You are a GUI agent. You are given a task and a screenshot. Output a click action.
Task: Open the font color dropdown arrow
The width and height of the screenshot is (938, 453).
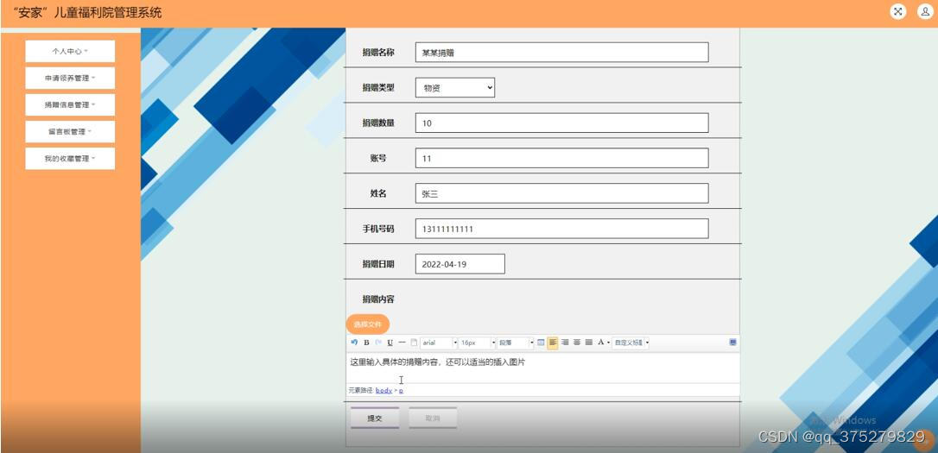608,343
